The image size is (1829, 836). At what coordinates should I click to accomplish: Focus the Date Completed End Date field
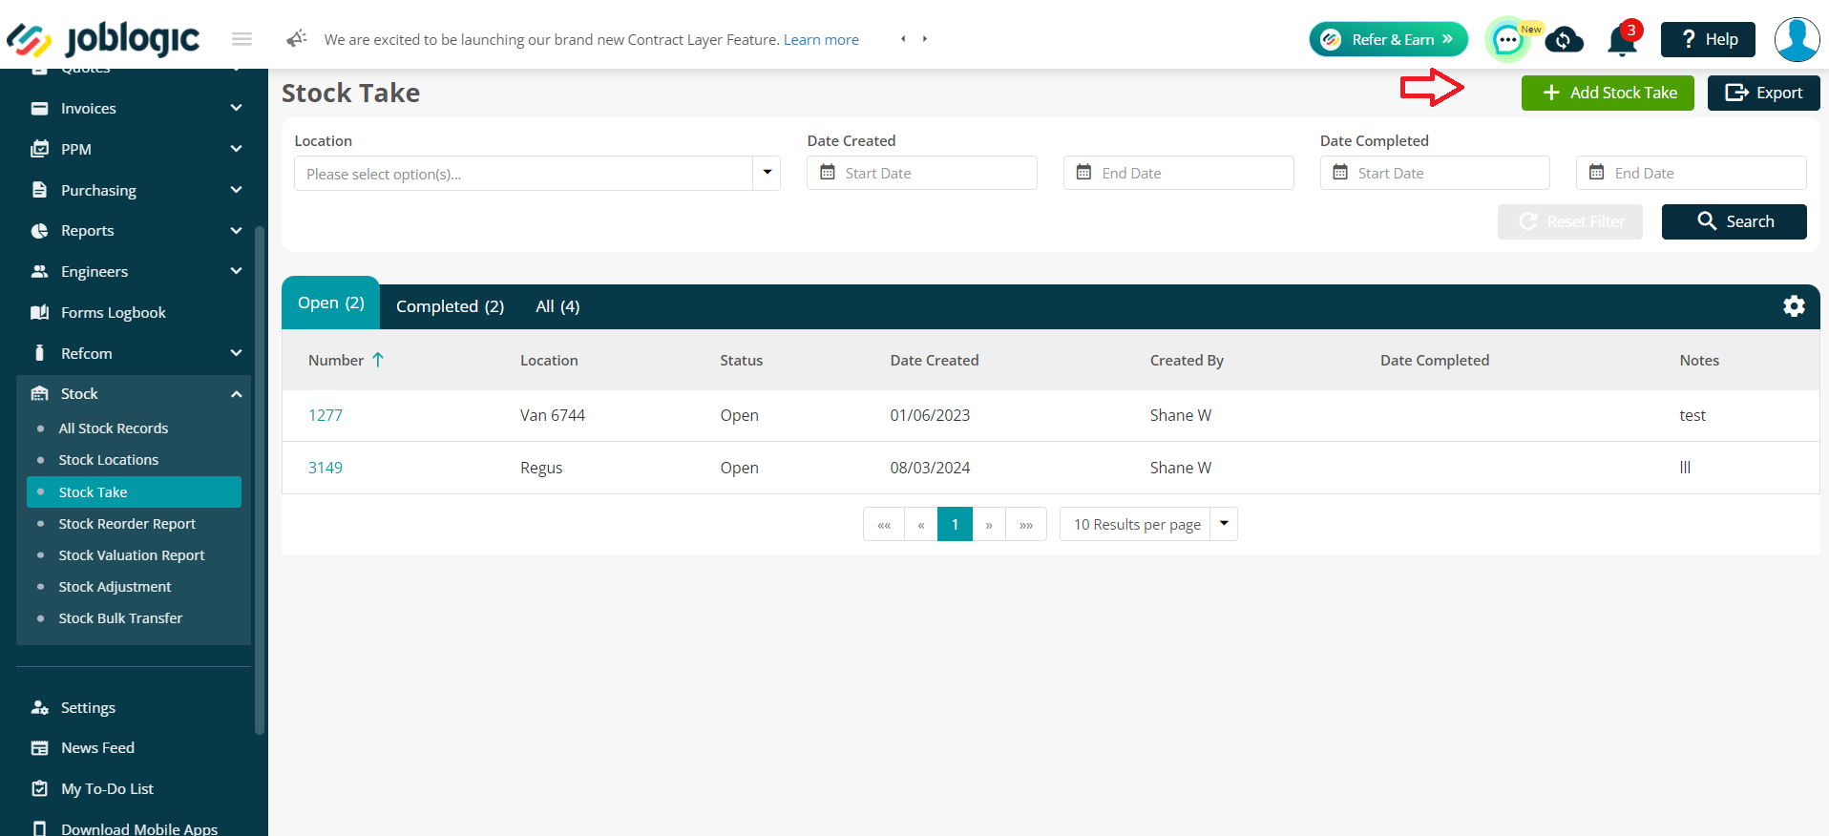tap(1691, 173)
